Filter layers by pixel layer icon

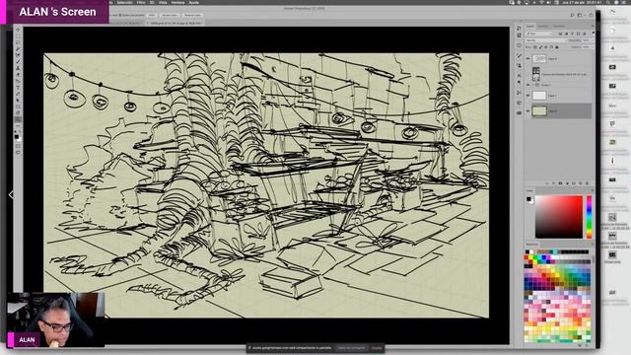tap(560, 34)
